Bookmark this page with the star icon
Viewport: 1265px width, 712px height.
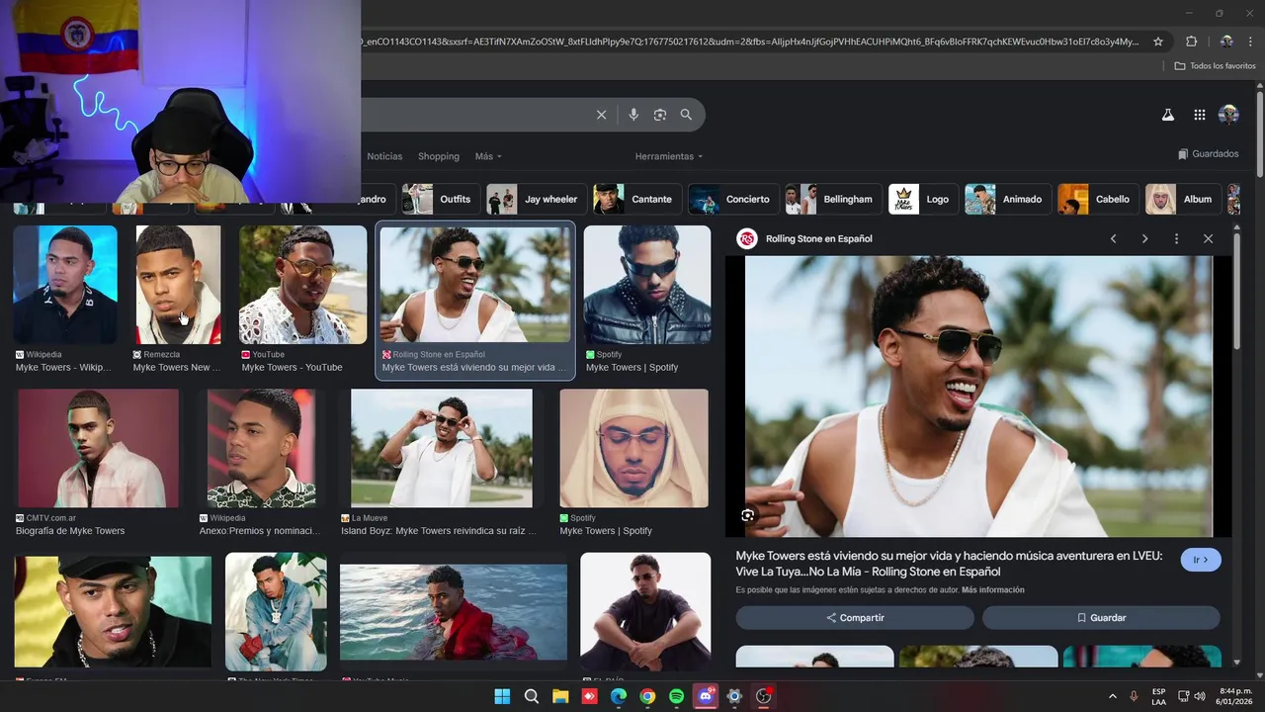1158,42
